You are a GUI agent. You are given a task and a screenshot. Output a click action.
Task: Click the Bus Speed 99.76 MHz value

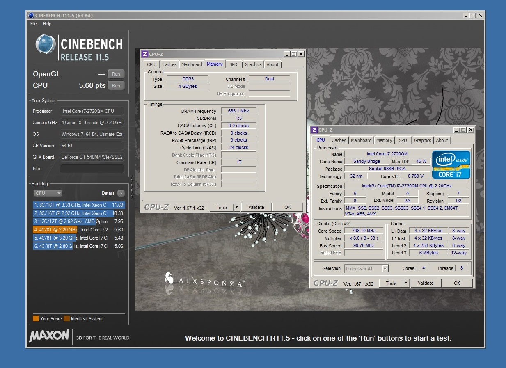point(364,245)
